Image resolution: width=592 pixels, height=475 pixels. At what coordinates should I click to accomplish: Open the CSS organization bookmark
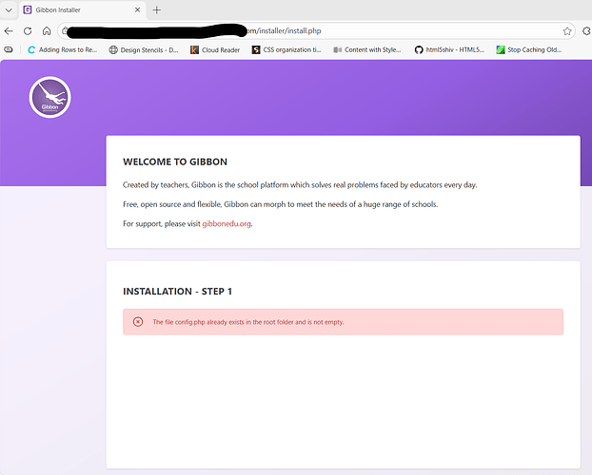pos(286,49)
